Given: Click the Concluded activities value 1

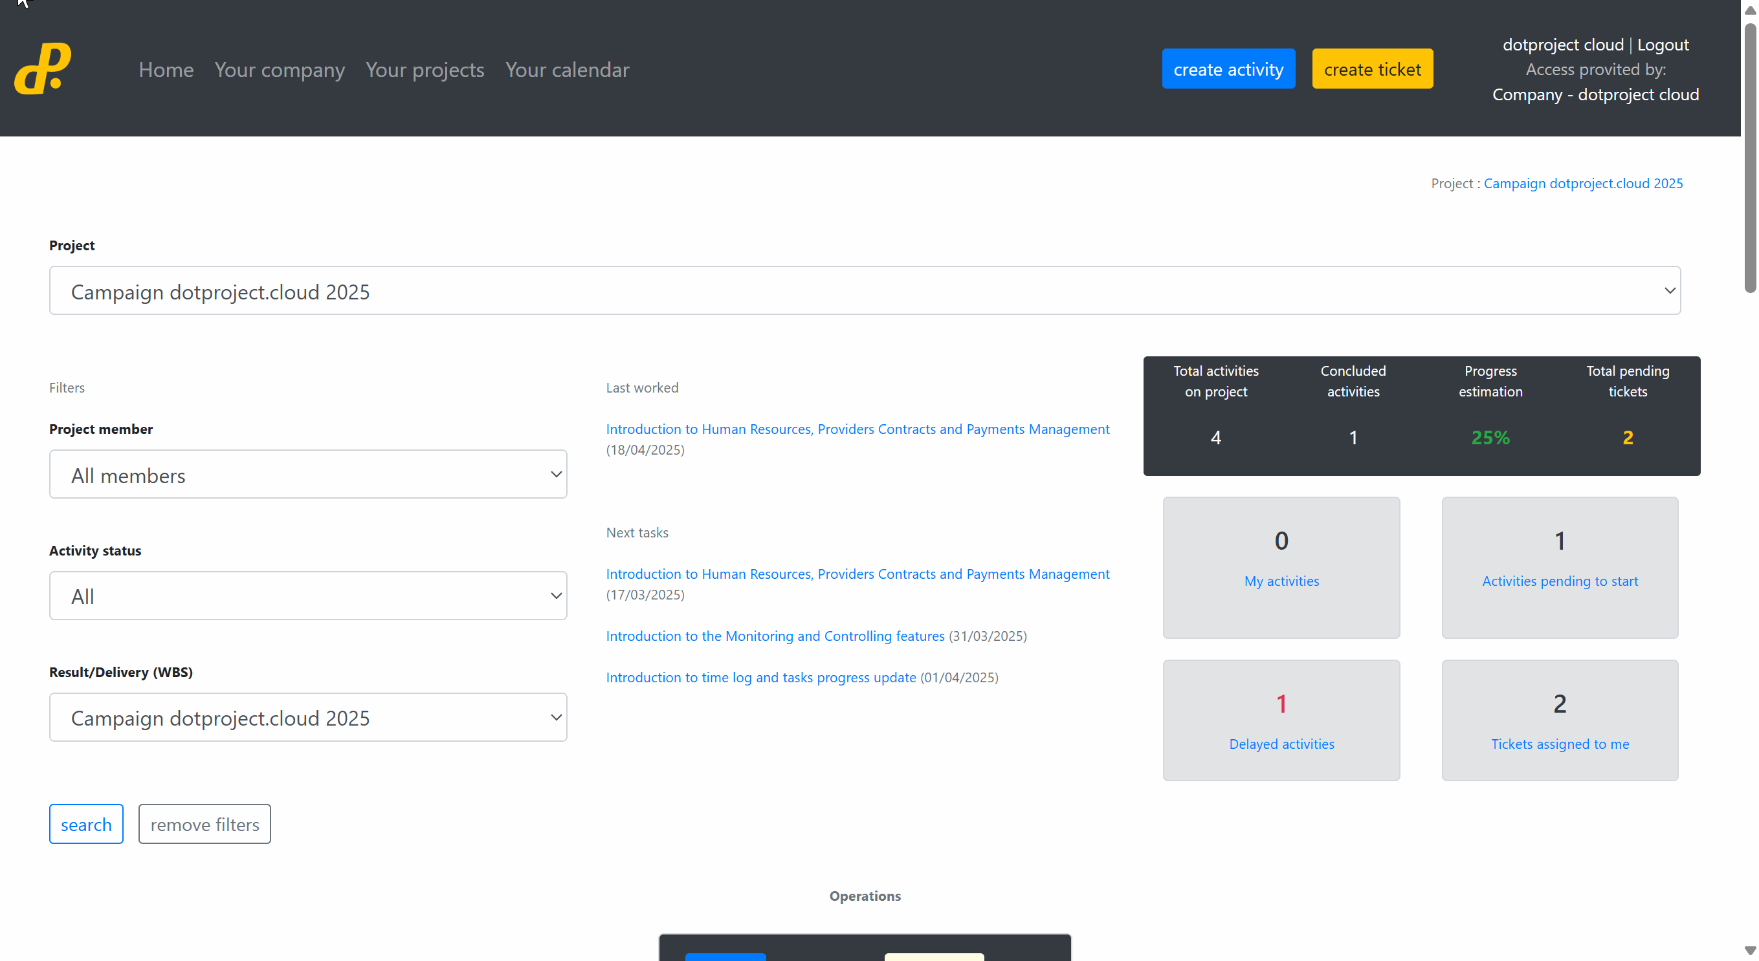Looking at the screenshot, I should pyautogui.click(x=1353, y=438).
